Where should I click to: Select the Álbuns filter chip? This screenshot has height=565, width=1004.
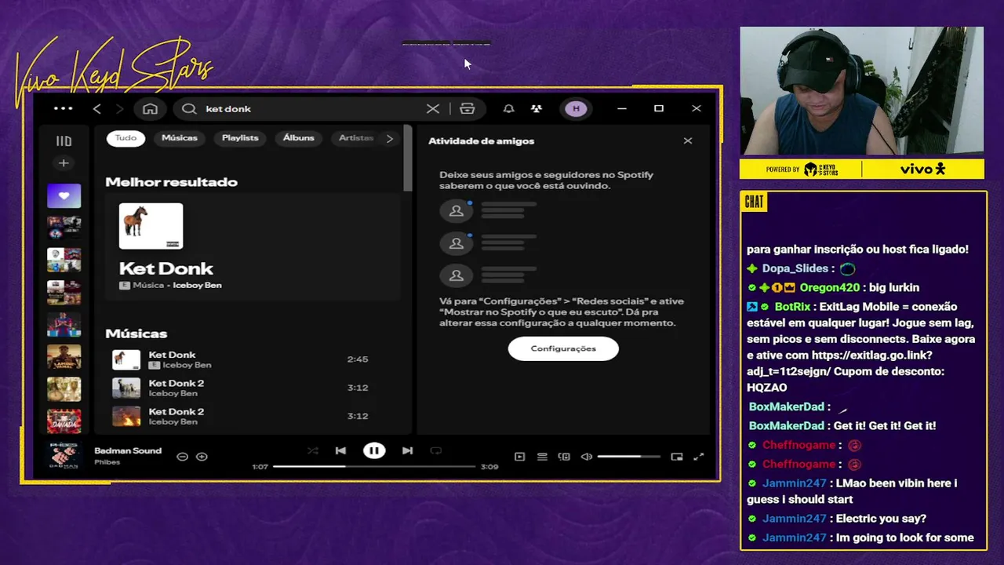tap(299, 138)
